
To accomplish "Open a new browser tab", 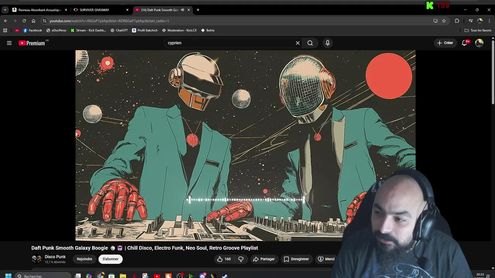I will pos(198,10).
